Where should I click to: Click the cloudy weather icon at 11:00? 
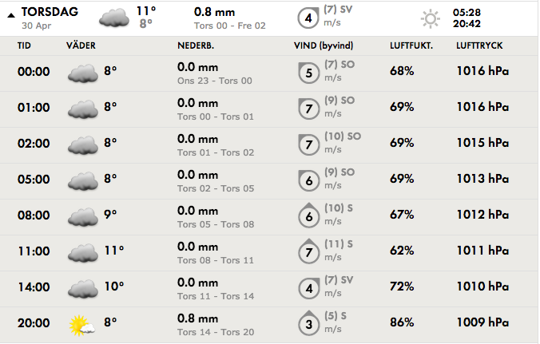pos(83,253)
